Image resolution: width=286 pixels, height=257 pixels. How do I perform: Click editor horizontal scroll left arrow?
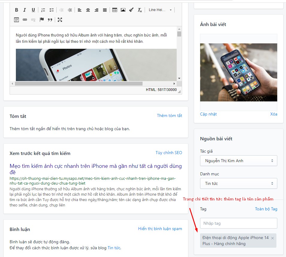[12, 84]
